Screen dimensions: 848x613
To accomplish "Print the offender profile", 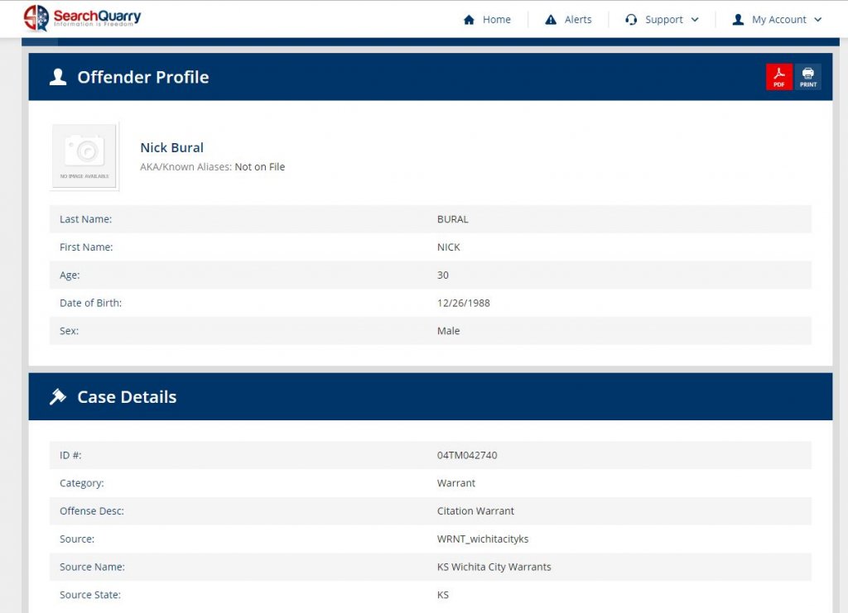I will coord(808,77).
